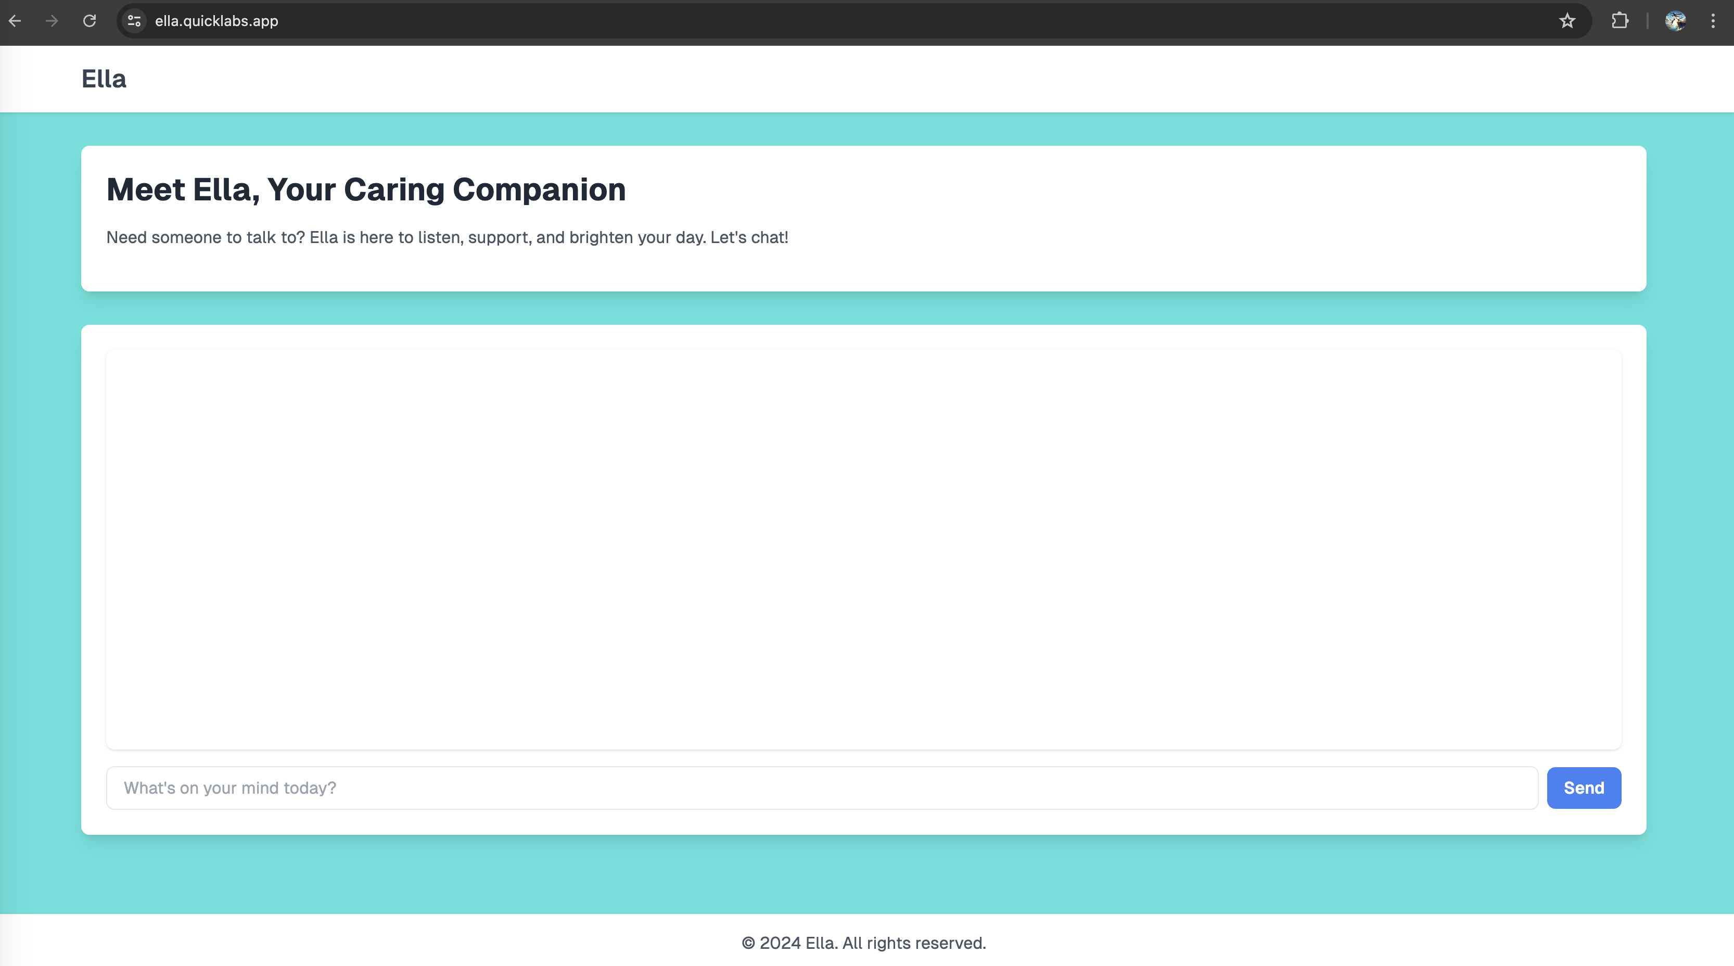Click the "Need someone to talk to?" paragraph
Image resolution: width=1734 pixels, height=966 pixels.
coord(447,238)
